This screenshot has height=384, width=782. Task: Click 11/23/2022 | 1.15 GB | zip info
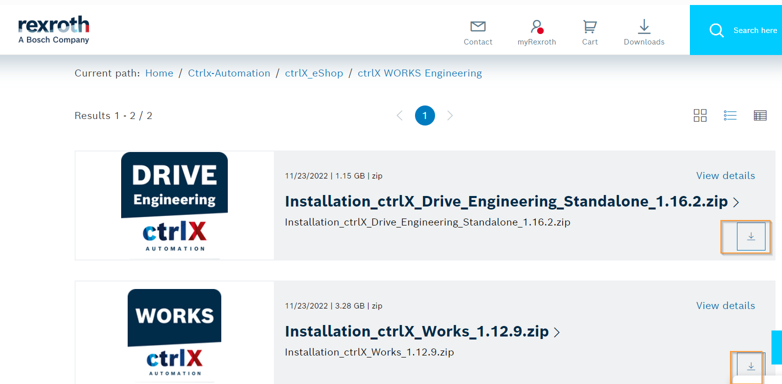[x=333, y=176]
